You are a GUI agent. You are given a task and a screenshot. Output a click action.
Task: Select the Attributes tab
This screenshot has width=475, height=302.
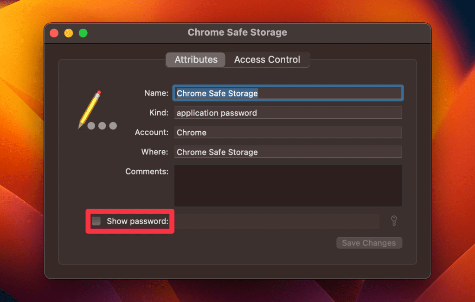pyautogui.click(x=196, y=60)
